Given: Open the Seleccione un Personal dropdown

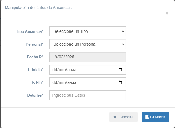Looking at the screenshot, I should click(x=87, y=44).
